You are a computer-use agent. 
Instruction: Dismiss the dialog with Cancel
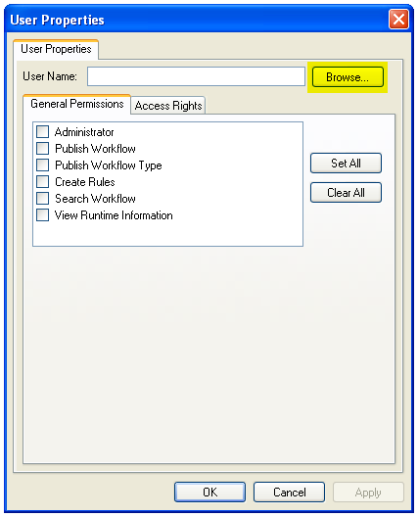289,492
